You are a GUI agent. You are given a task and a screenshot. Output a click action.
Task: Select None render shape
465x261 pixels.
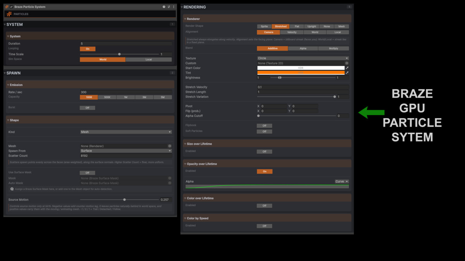[327, 26]
